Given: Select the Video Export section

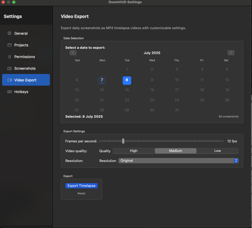Looking at the screenshot, I should 26,80.
